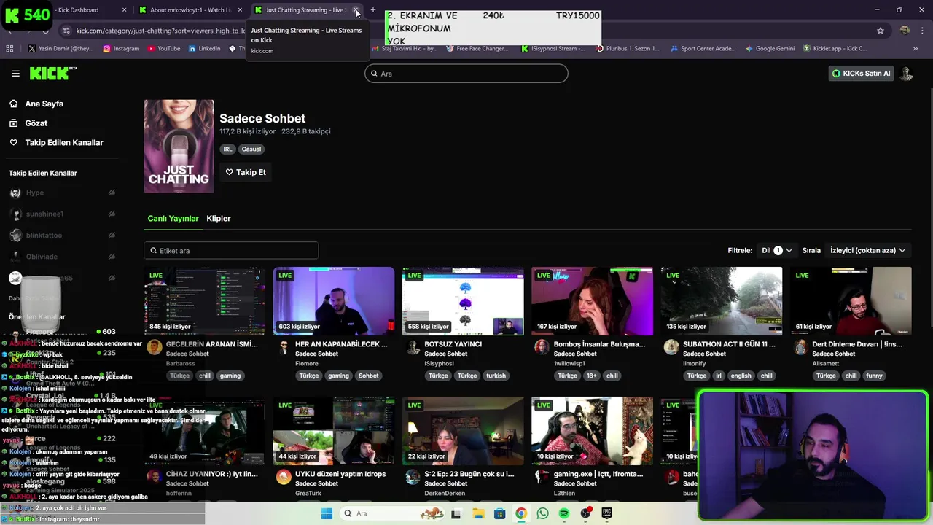The image size is (933, 525).
Task: Focus the Kick Ara search box
Action: point(466,74)
